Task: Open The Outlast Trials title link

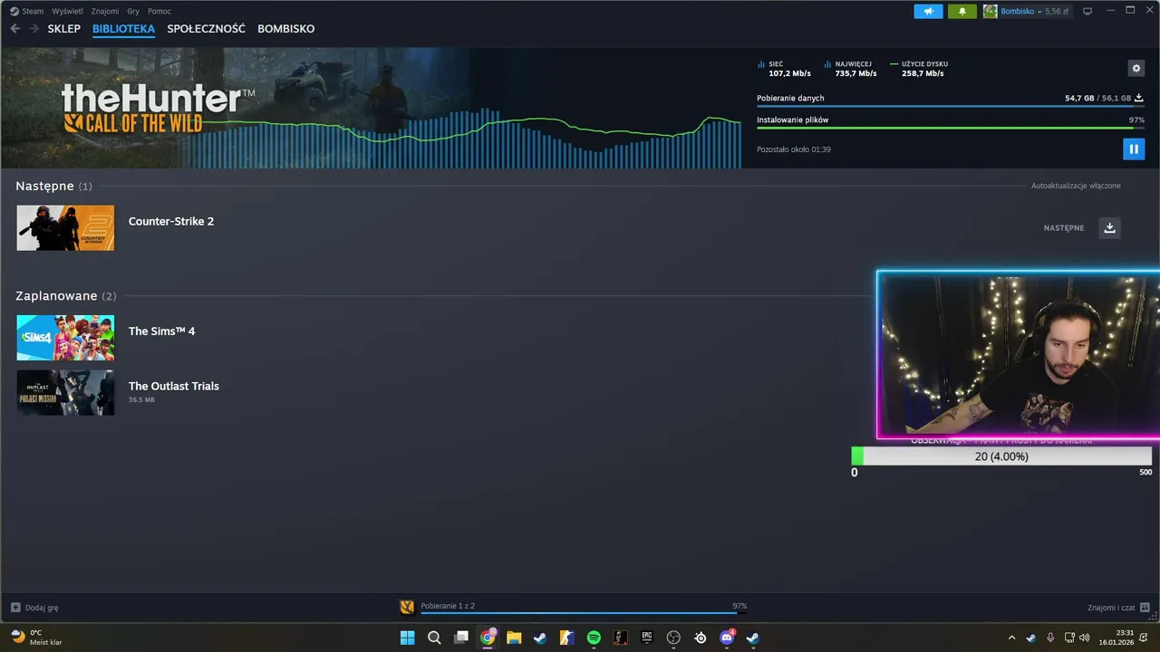Action: click(x=174, y=386)
